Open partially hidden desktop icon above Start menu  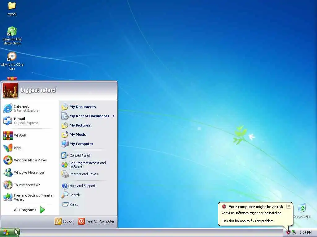coord(12,78)
